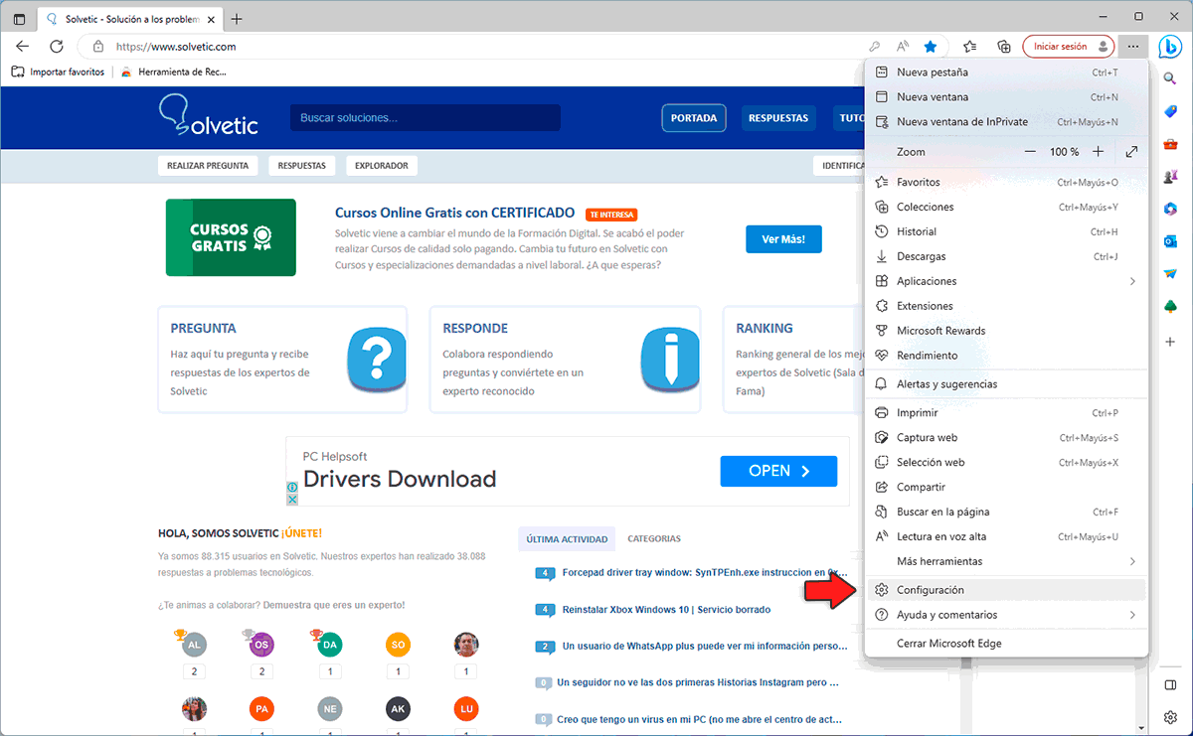Screen dimensions: 1193x736
Task: Open Extensiones from the menu
Action: pos(1006,306)
